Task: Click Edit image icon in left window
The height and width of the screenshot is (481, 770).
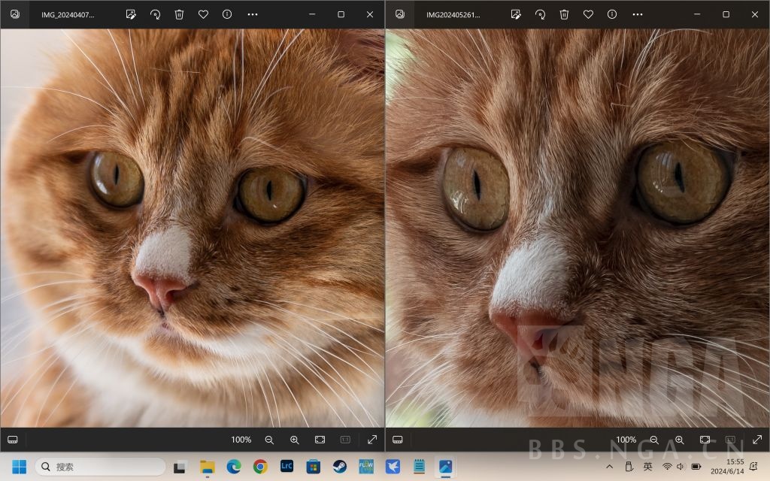Action: coord(131,14)
